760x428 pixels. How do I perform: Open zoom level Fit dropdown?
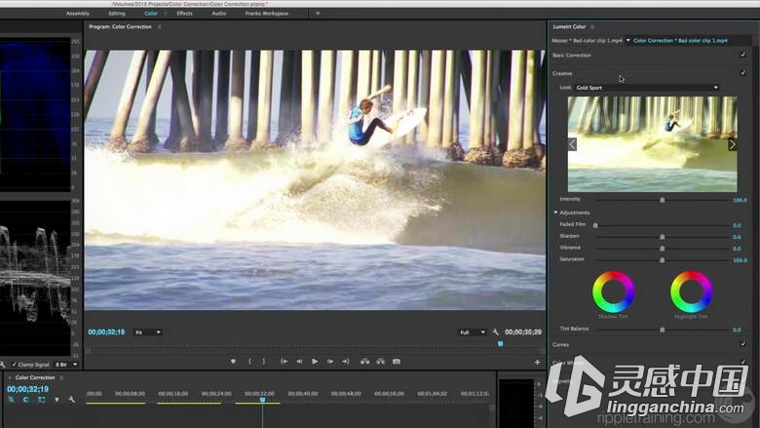coord(147,332)
